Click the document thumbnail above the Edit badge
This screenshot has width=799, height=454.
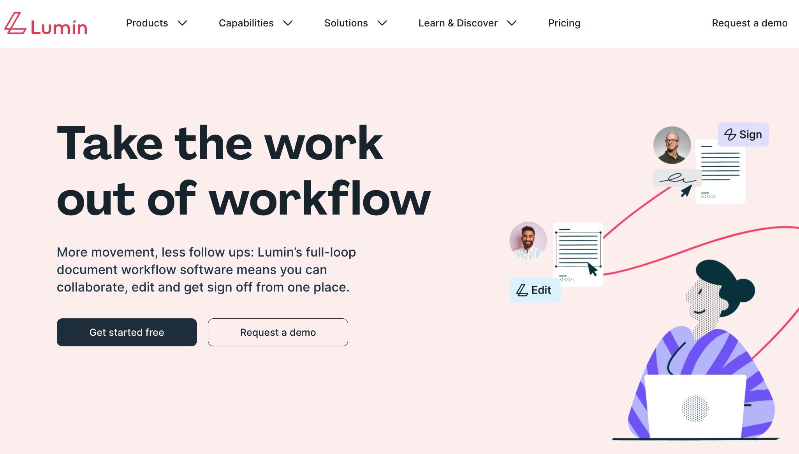[x=578, y=254]
